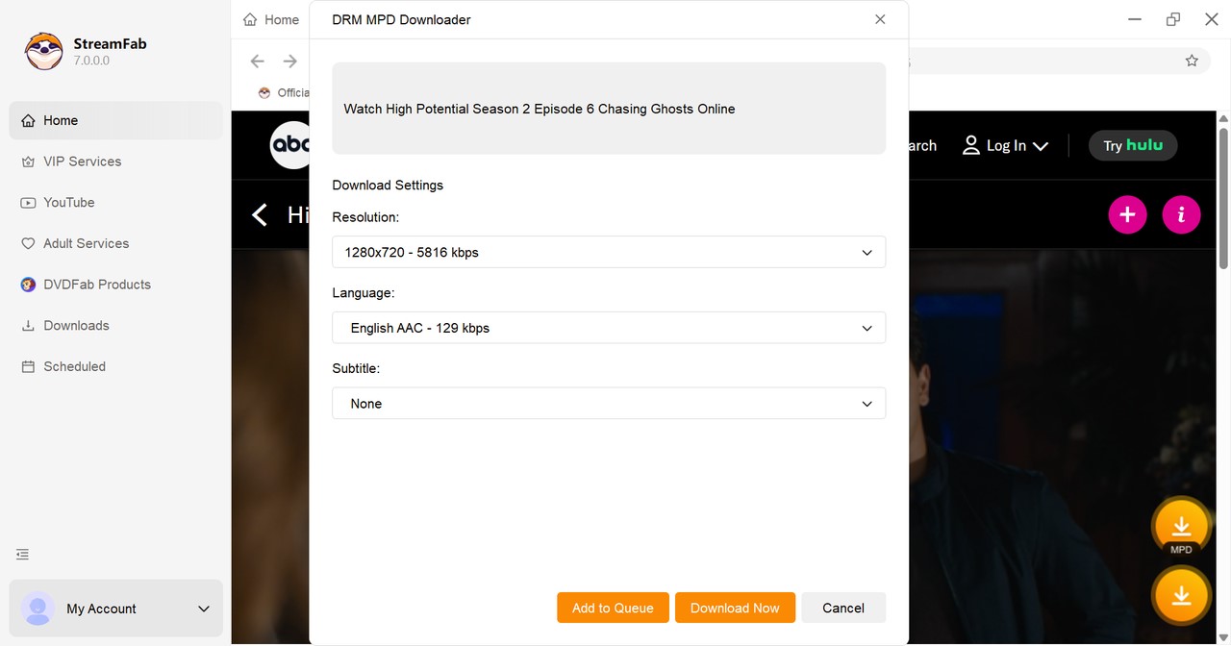Expand the Language dropdown

point(608,328)
